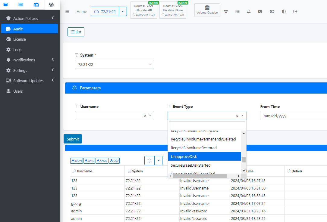Screen dimensions: 327x222
Task: Clear the Event Type selection
Action: tap(237, 116)
